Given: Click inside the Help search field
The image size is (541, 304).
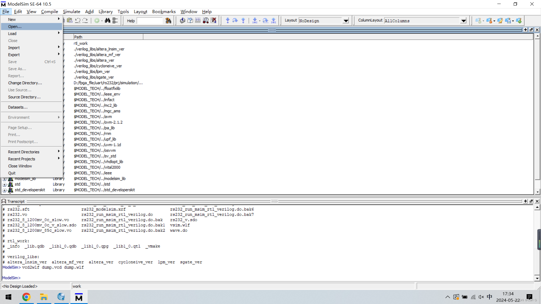Looking at the screenshot, I should coord(150,21).
